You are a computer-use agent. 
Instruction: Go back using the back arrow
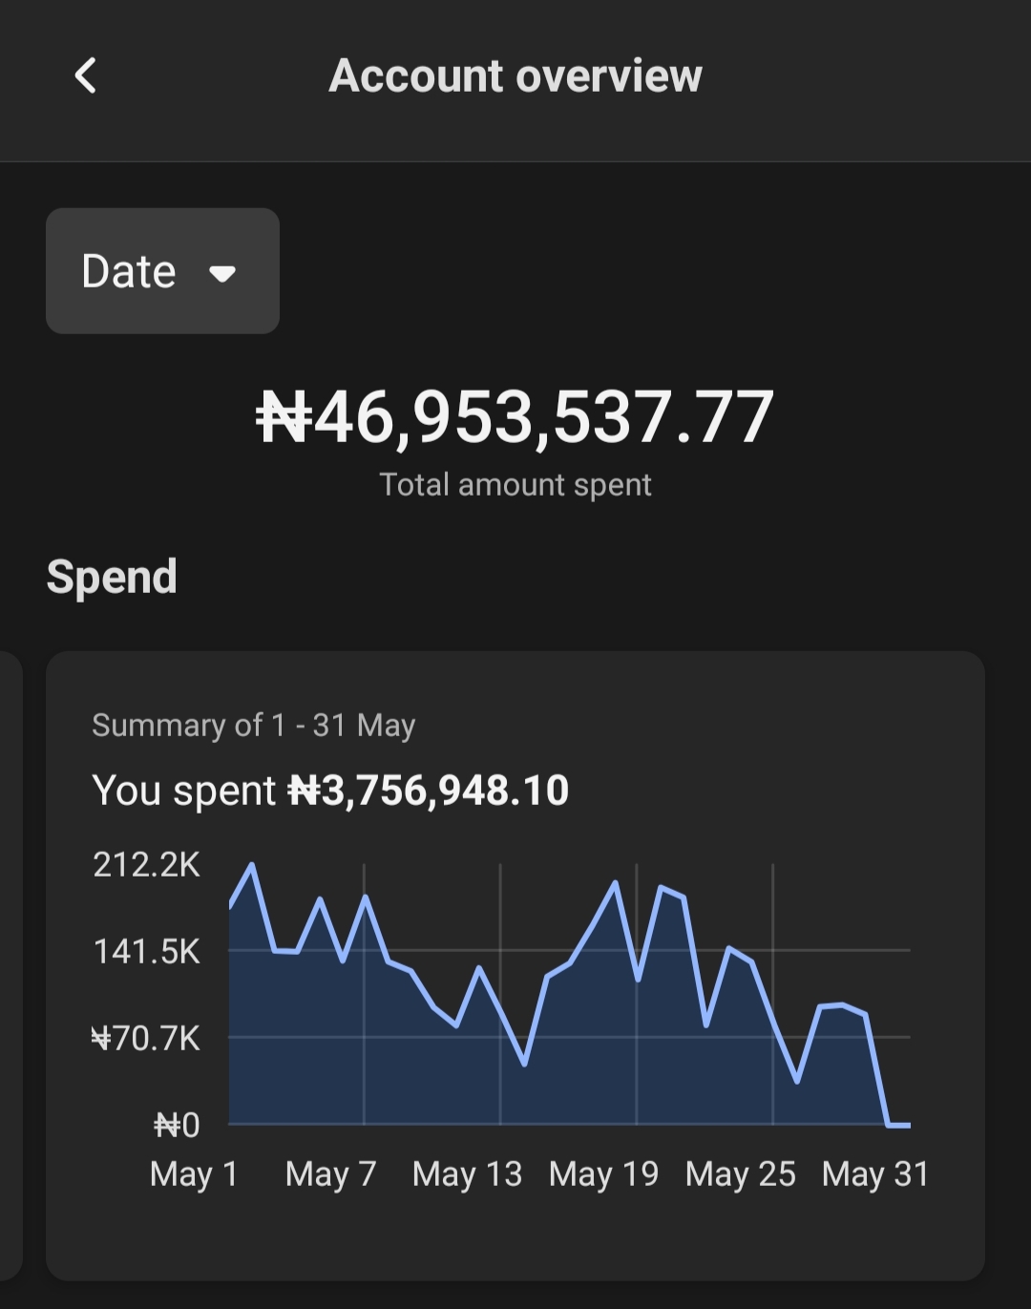pyautogui.click(x=86, y=75)
